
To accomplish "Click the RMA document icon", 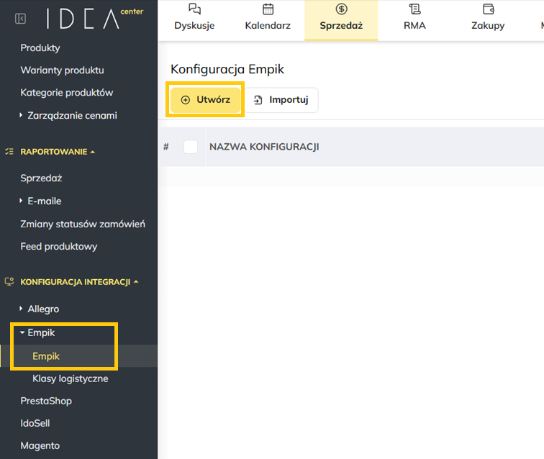I will click(x=414, y=9).
